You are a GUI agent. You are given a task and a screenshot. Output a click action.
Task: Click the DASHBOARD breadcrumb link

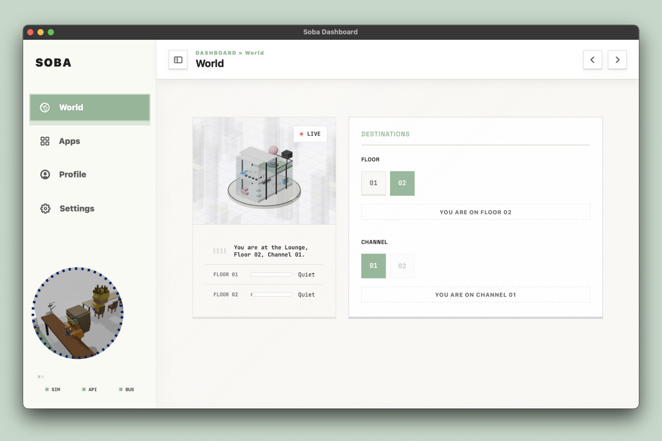pos(216,53)
